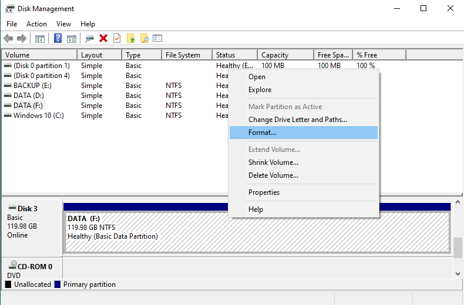Click the Back arrow toolbar icon

[x=8, y=39]
